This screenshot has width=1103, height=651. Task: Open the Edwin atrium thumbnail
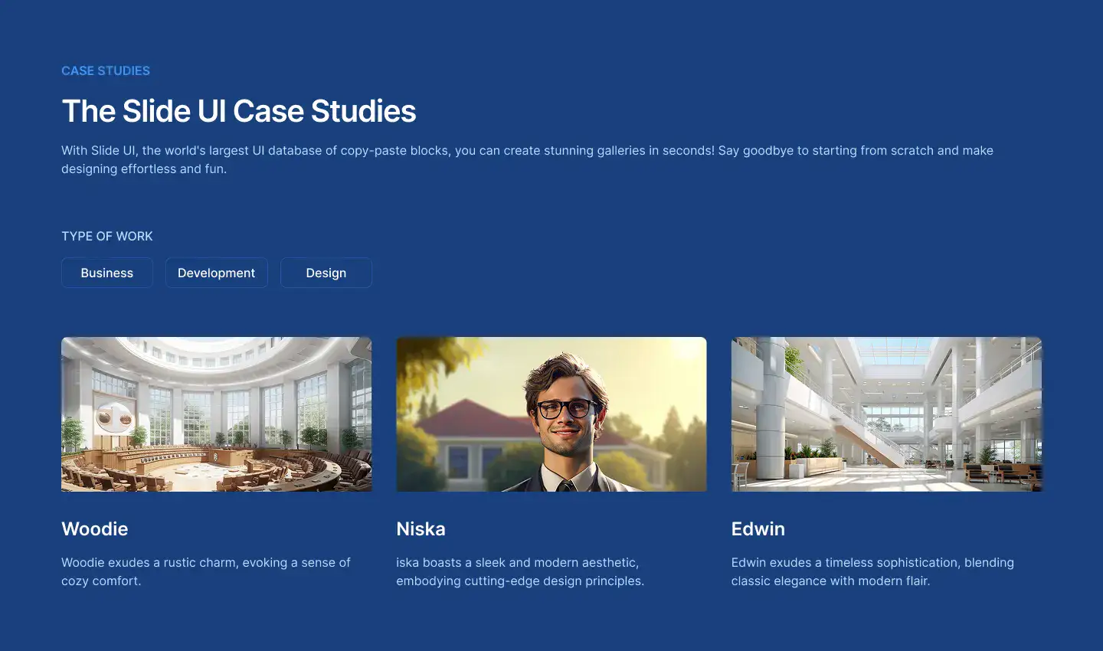click(x=886, y=414)
